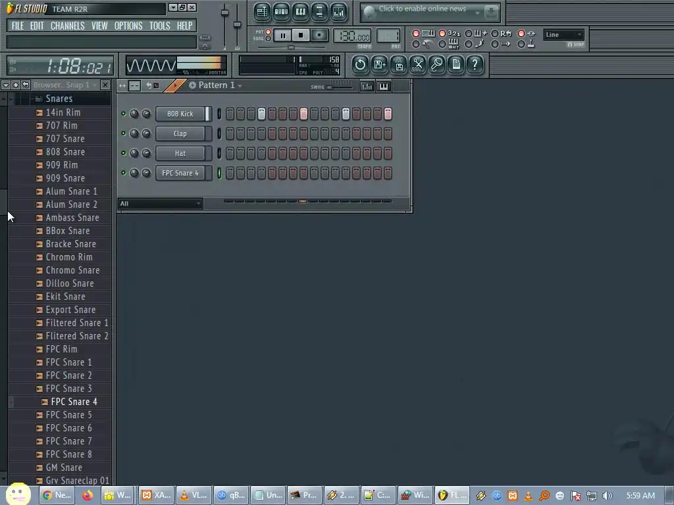Click the VLC taskbar item

[194, 495]
